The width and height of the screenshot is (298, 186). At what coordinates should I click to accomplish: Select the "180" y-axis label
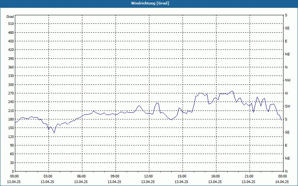coord(11,119)
